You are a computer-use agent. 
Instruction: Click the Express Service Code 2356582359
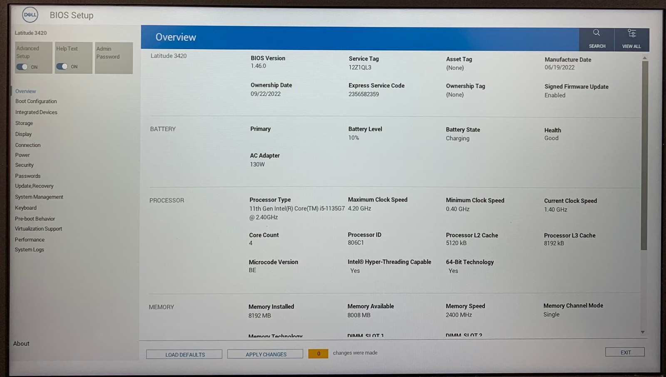point(364,94)
